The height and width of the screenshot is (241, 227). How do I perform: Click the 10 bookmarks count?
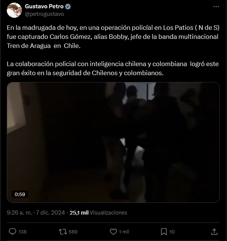pos(172,232)
